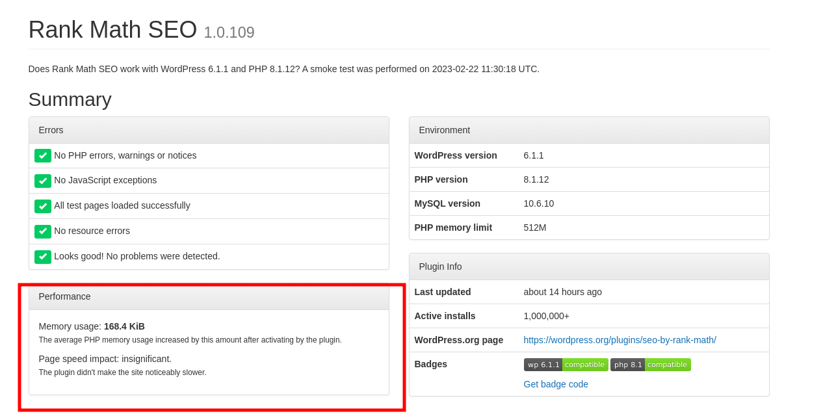Viewport: 823px width, 416px height.
Task: Click the wp 6.1.1 compatible badge
Action: click(x=566, y=365)
